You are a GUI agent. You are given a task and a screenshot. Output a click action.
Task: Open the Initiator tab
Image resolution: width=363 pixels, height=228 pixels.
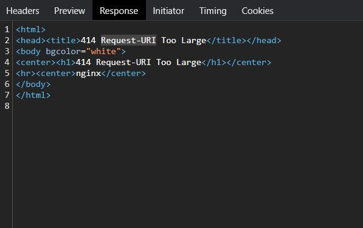click(168, 11)
